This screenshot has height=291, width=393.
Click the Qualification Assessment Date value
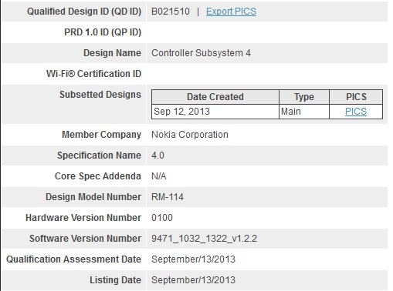click(x=193, y=259)
